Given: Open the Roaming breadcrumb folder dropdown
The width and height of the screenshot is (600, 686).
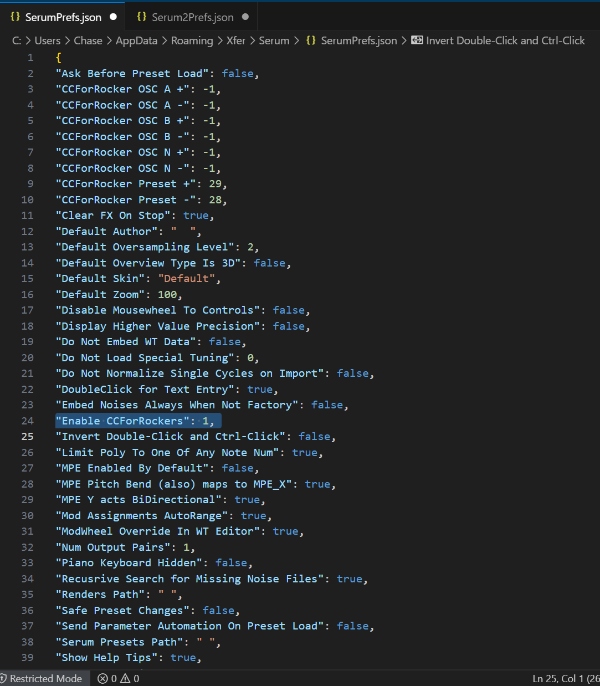Looking at the screenshot, I should tap(192, 40).
